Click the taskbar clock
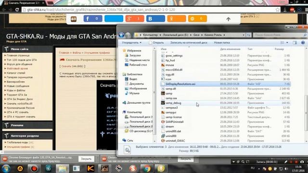 pos(298,169)
